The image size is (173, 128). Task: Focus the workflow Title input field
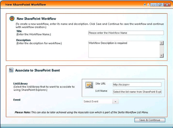pyautogui.click(x=126, y=33)
